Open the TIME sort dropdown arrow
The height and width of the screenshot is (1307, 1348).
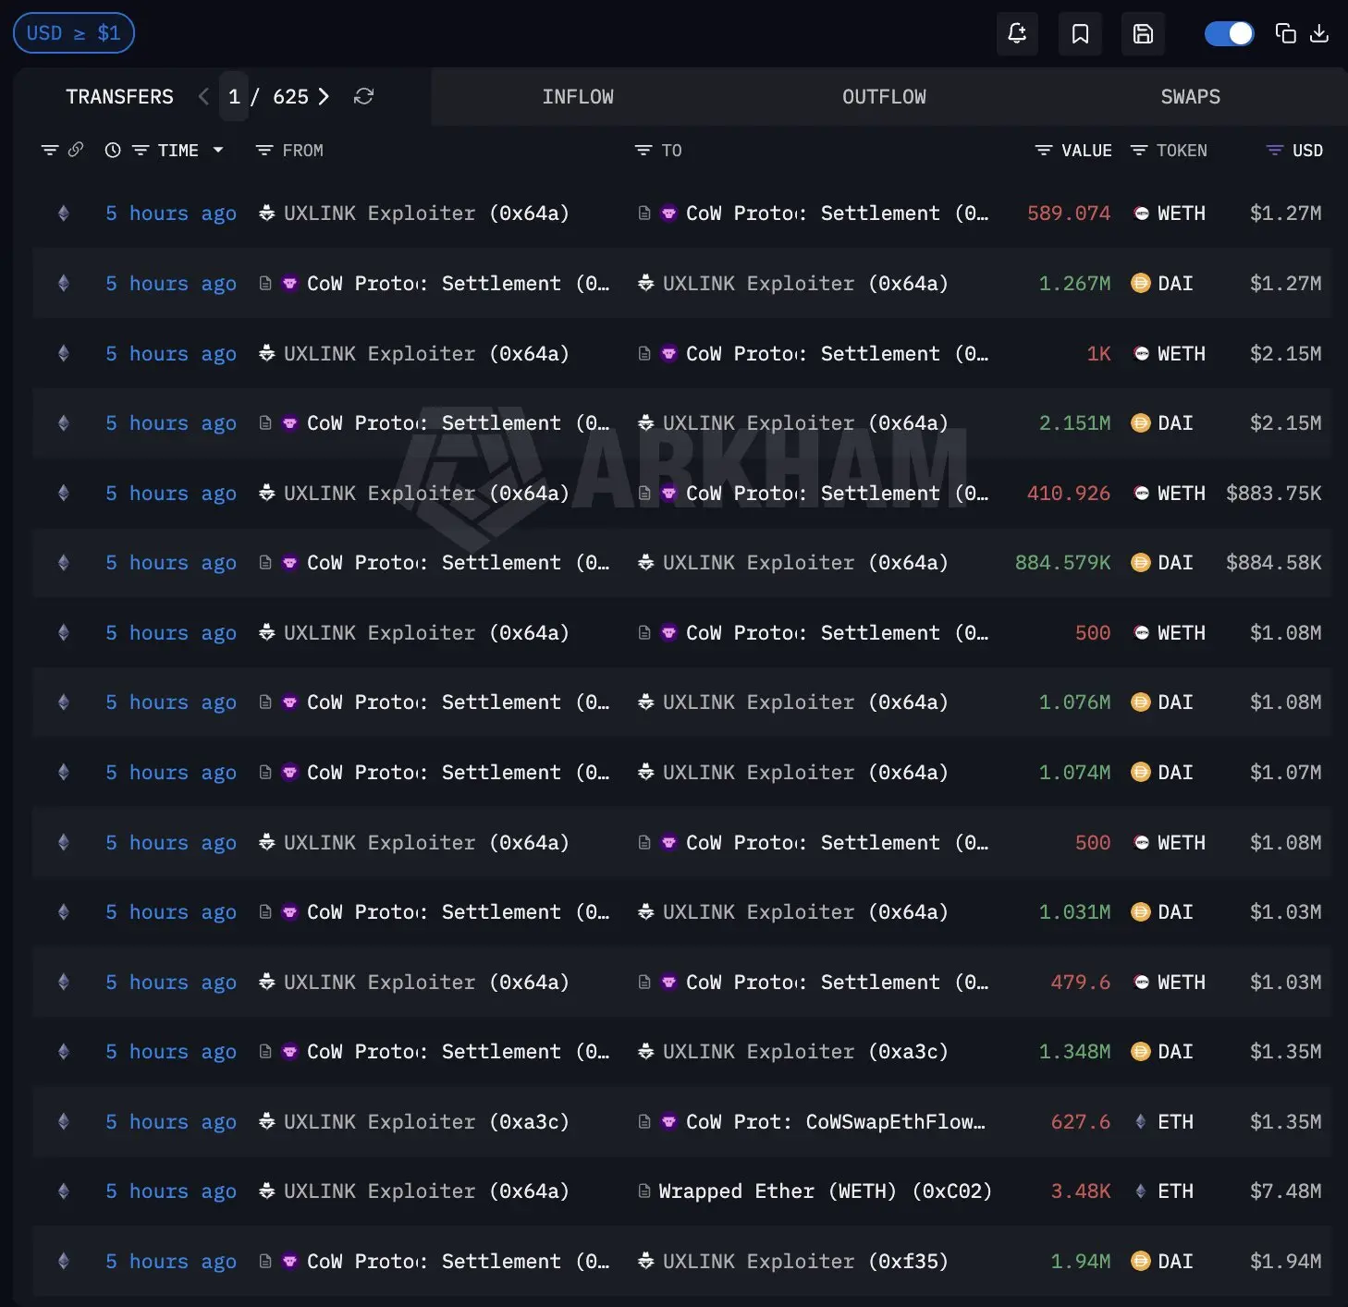(x=218, y=150)
